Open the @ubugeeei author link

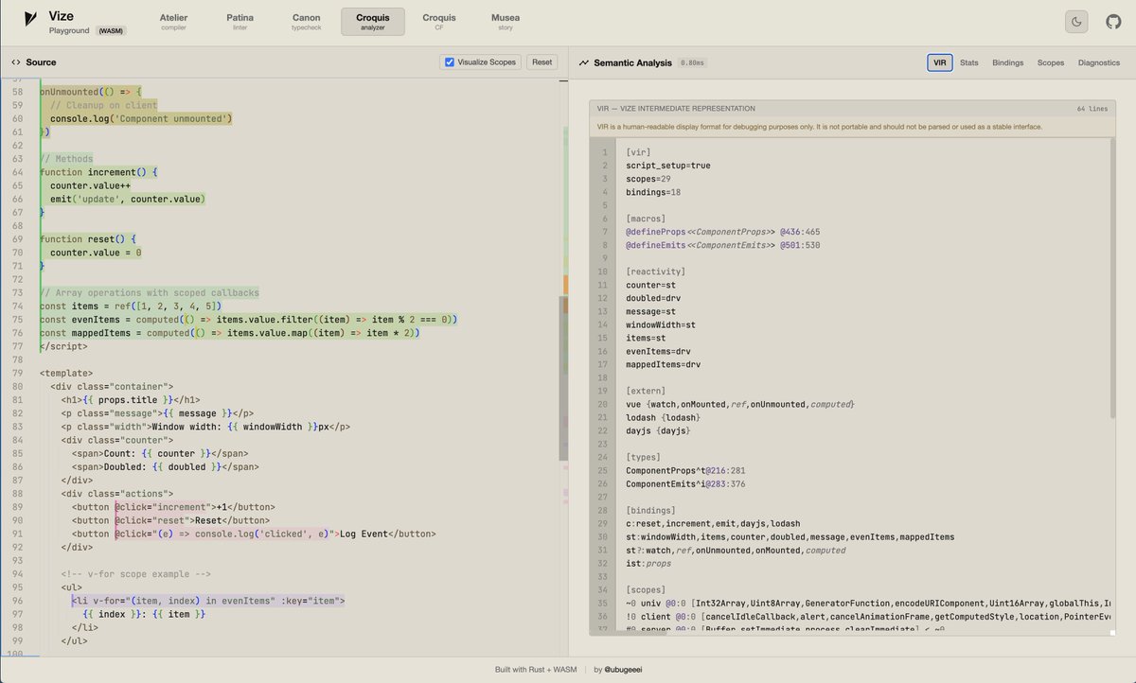click(x=623, y=670)
